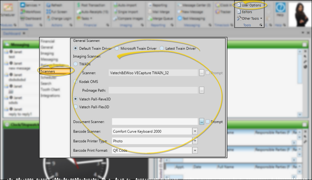The width and height of the screenshot is (312, 180).
Task: Open Integrations in the options list
Action: pos(50,95)
